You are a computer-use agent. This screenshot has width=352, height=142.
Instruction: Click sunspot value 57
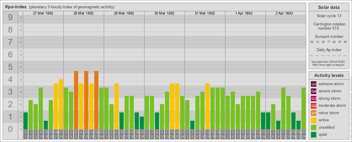coord(340,42)
